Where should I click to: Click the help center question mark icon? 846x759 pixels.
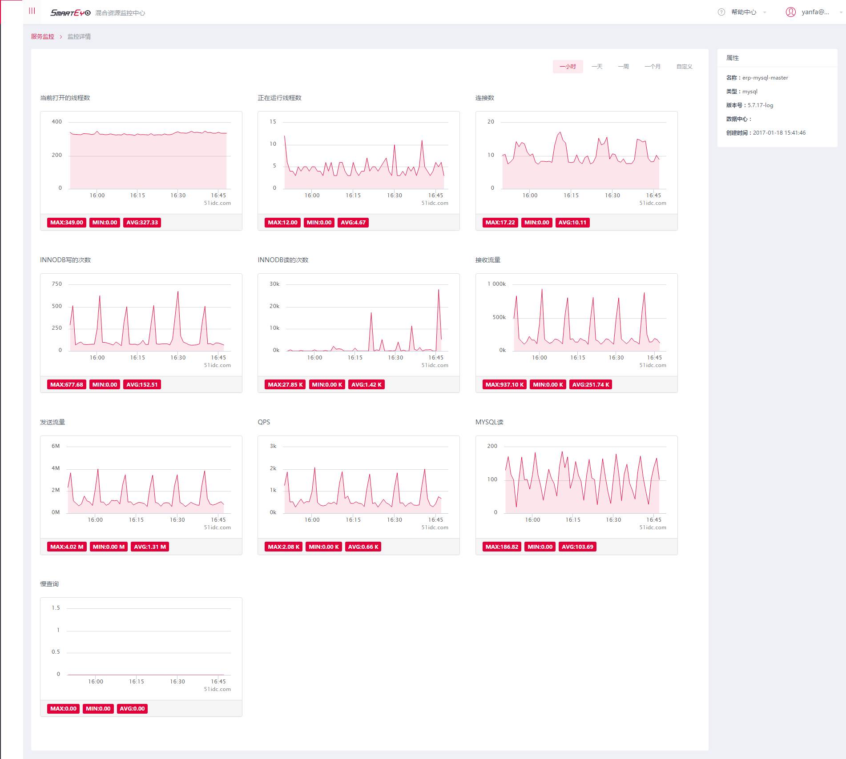point(721,12)
